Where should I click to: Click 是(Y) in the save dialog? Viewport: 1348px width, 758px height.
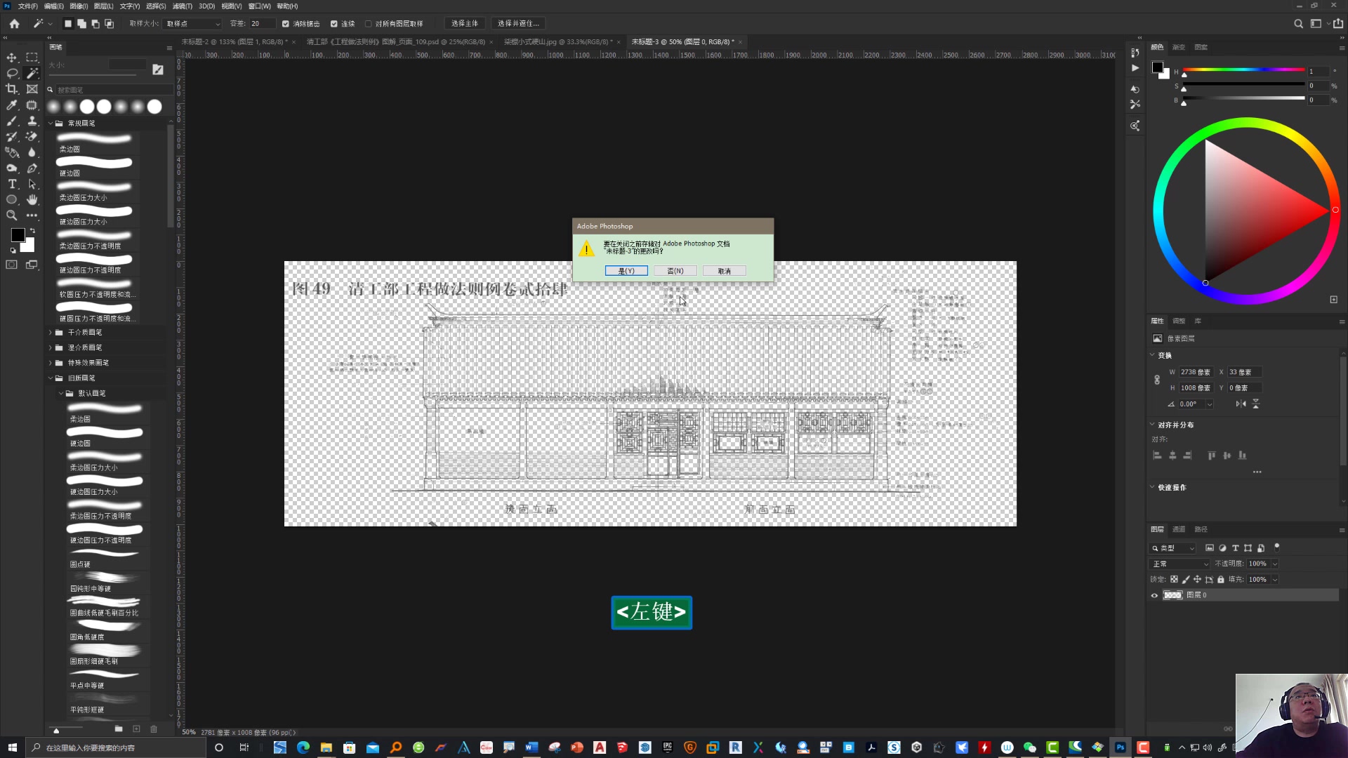(626, 270)
